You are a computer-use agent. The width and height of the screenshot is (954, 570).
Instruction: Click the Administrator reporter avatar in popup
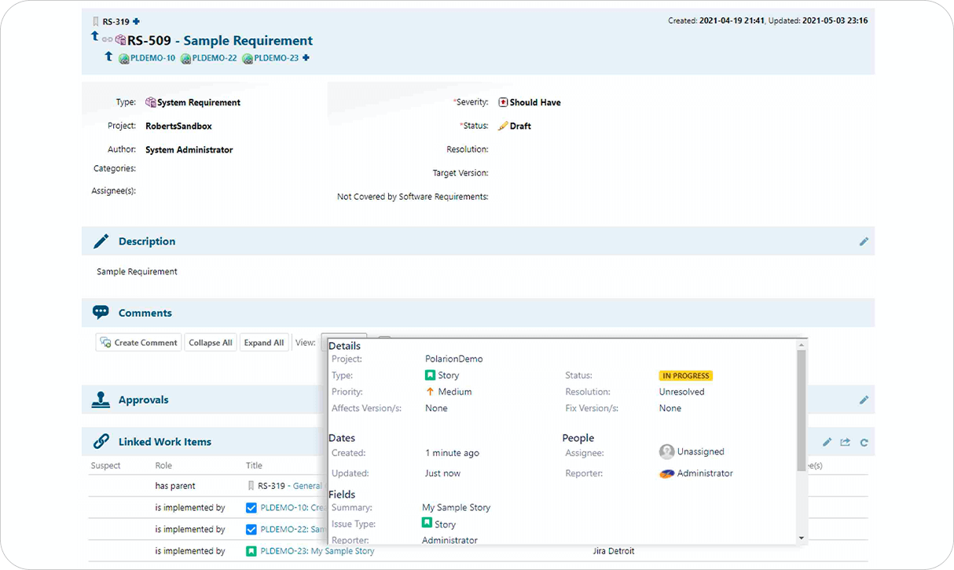[x=667, y=473]
